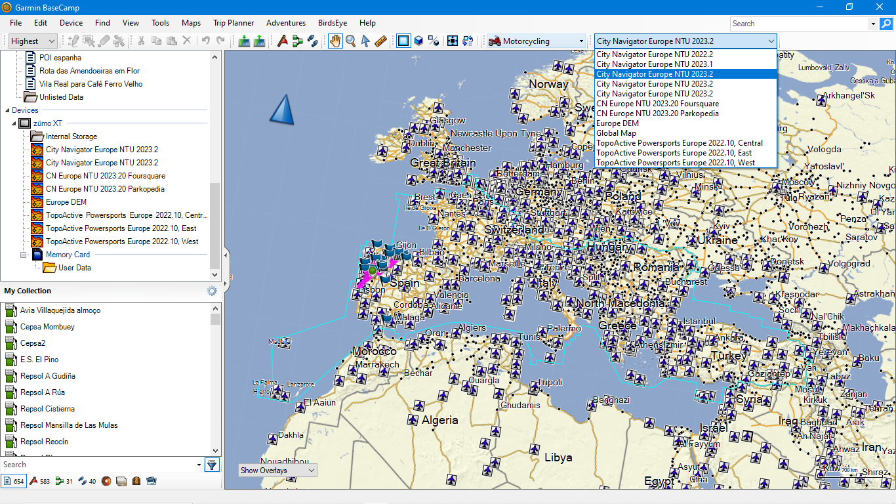The image size is (896, 504).
Task: Click the collection Search field
Action: pyautogui.click(x=98, y=465)
